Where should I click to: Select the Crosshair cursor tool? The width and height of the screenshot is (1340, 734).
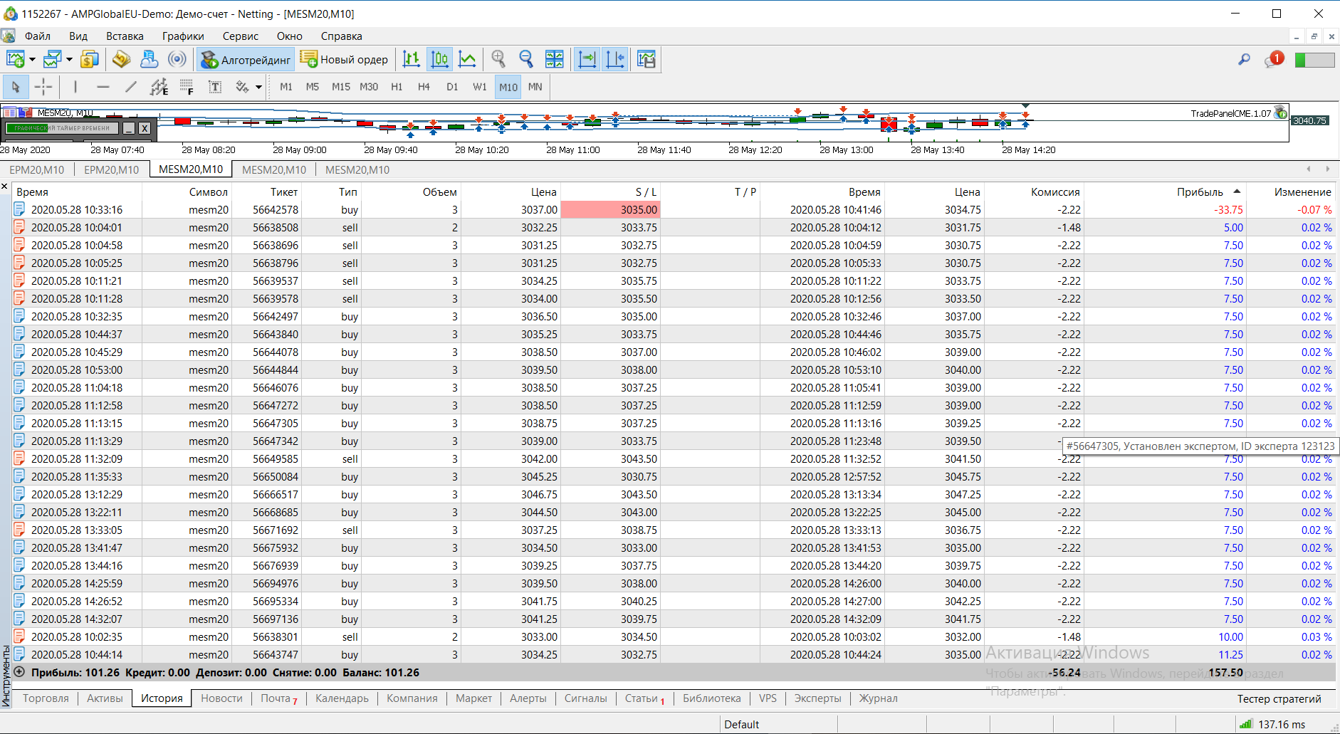(x=43, y=87)
